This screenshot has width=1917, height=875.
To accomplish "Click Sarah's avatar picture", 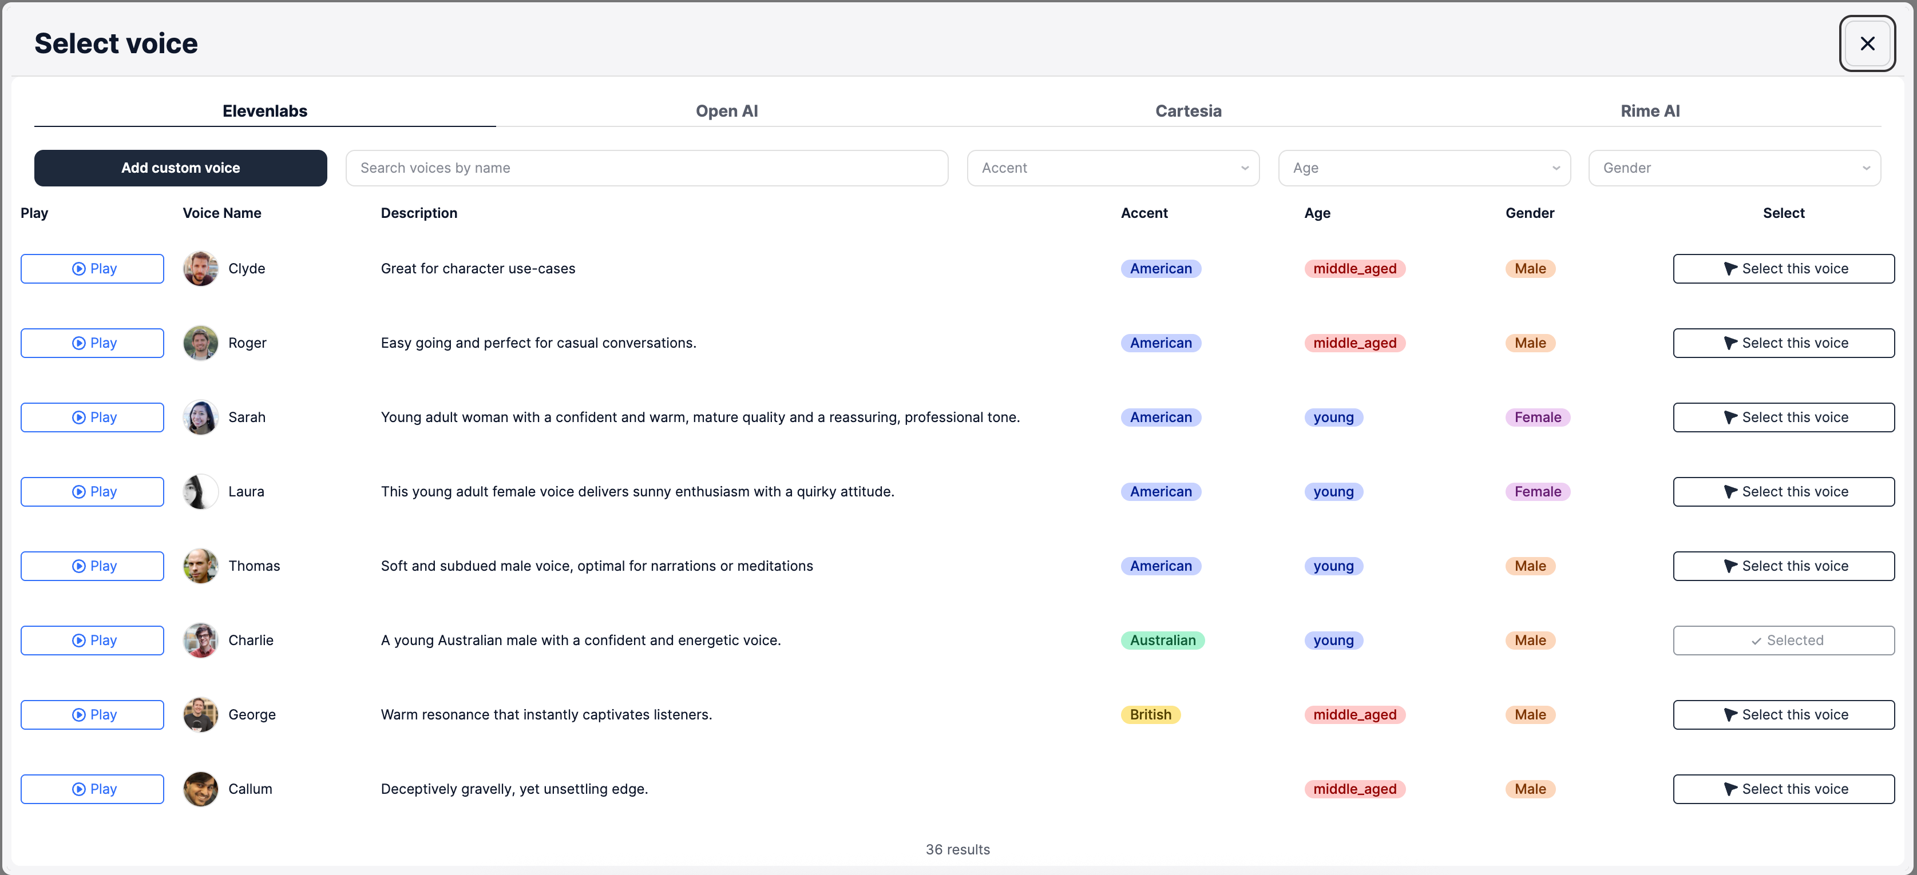I will (x=201, y=417).
